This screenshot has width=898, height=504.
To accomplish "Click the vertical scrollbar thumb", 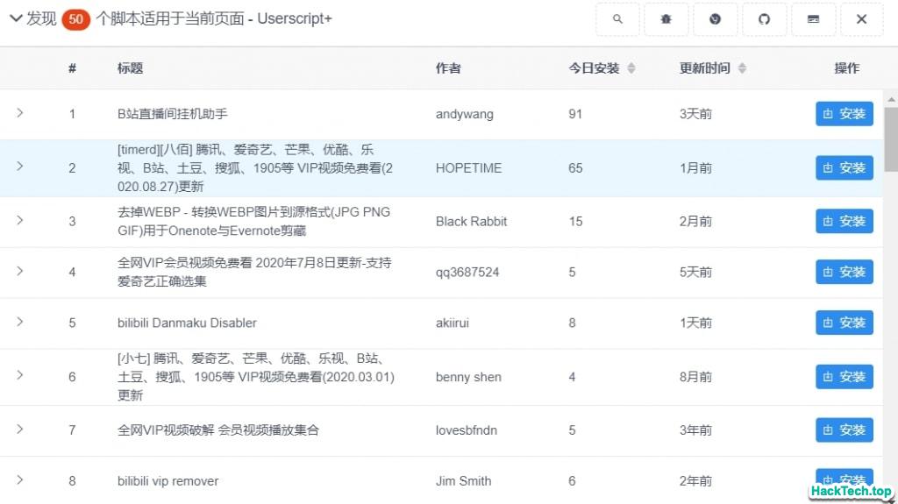I will [x=890, y=138].
